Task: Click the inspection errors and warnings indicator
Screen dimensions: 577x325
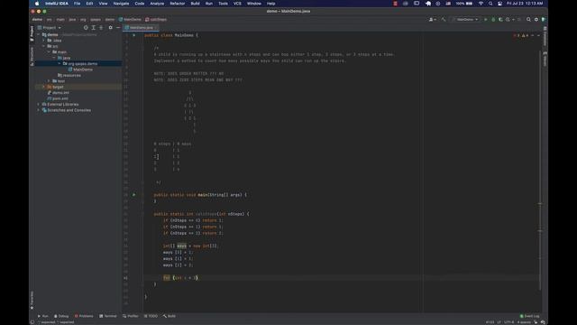Action: (521, 35)
